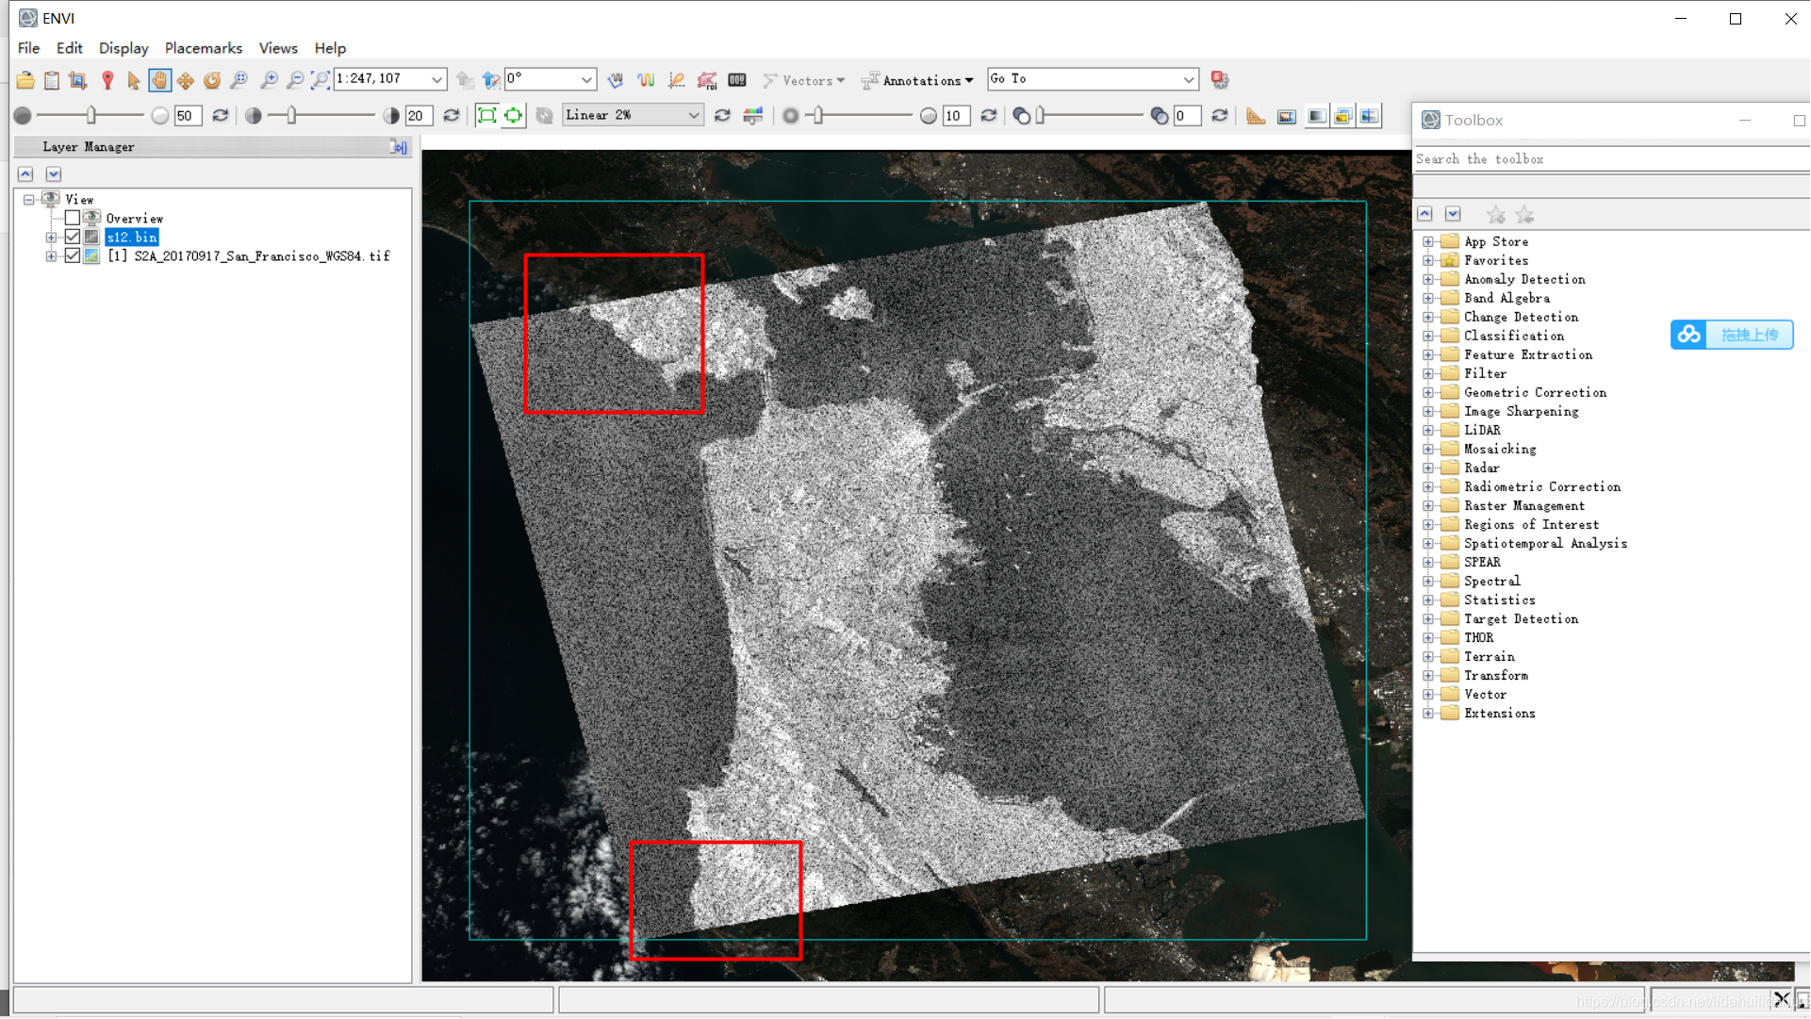Click the brightness slider handle
This screenshot has height=1019, width=1811.
(x=91, y=115)
